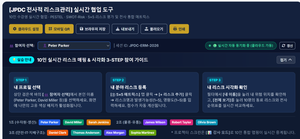Screen dimensions: 300x139
Task: Select the Robert Taylor name badge
Action: 181,122
